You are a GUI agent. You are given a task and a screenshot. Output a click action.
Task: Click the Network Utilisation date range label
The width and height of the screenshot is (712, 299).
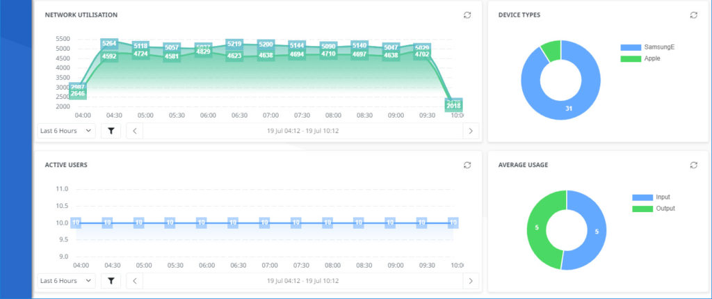pyautogui.click(x=302, y=130)
